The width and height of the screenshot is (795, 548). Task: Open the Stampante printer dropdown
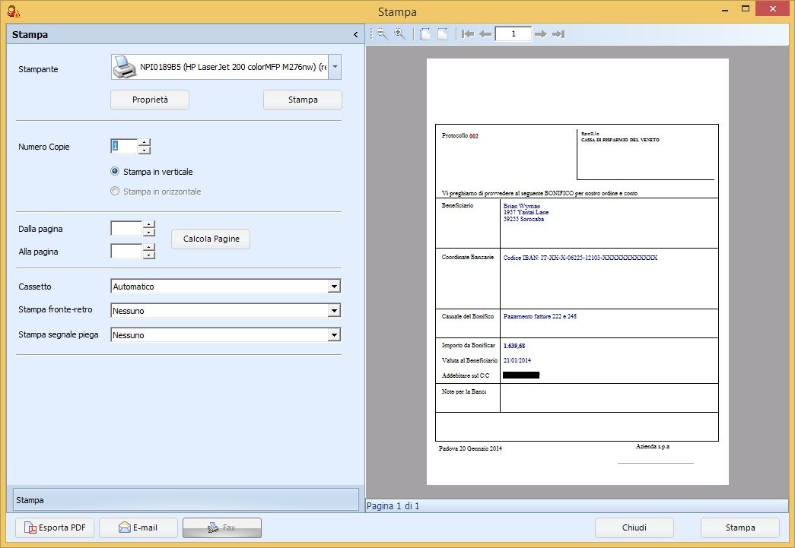[x=335, y=68]
